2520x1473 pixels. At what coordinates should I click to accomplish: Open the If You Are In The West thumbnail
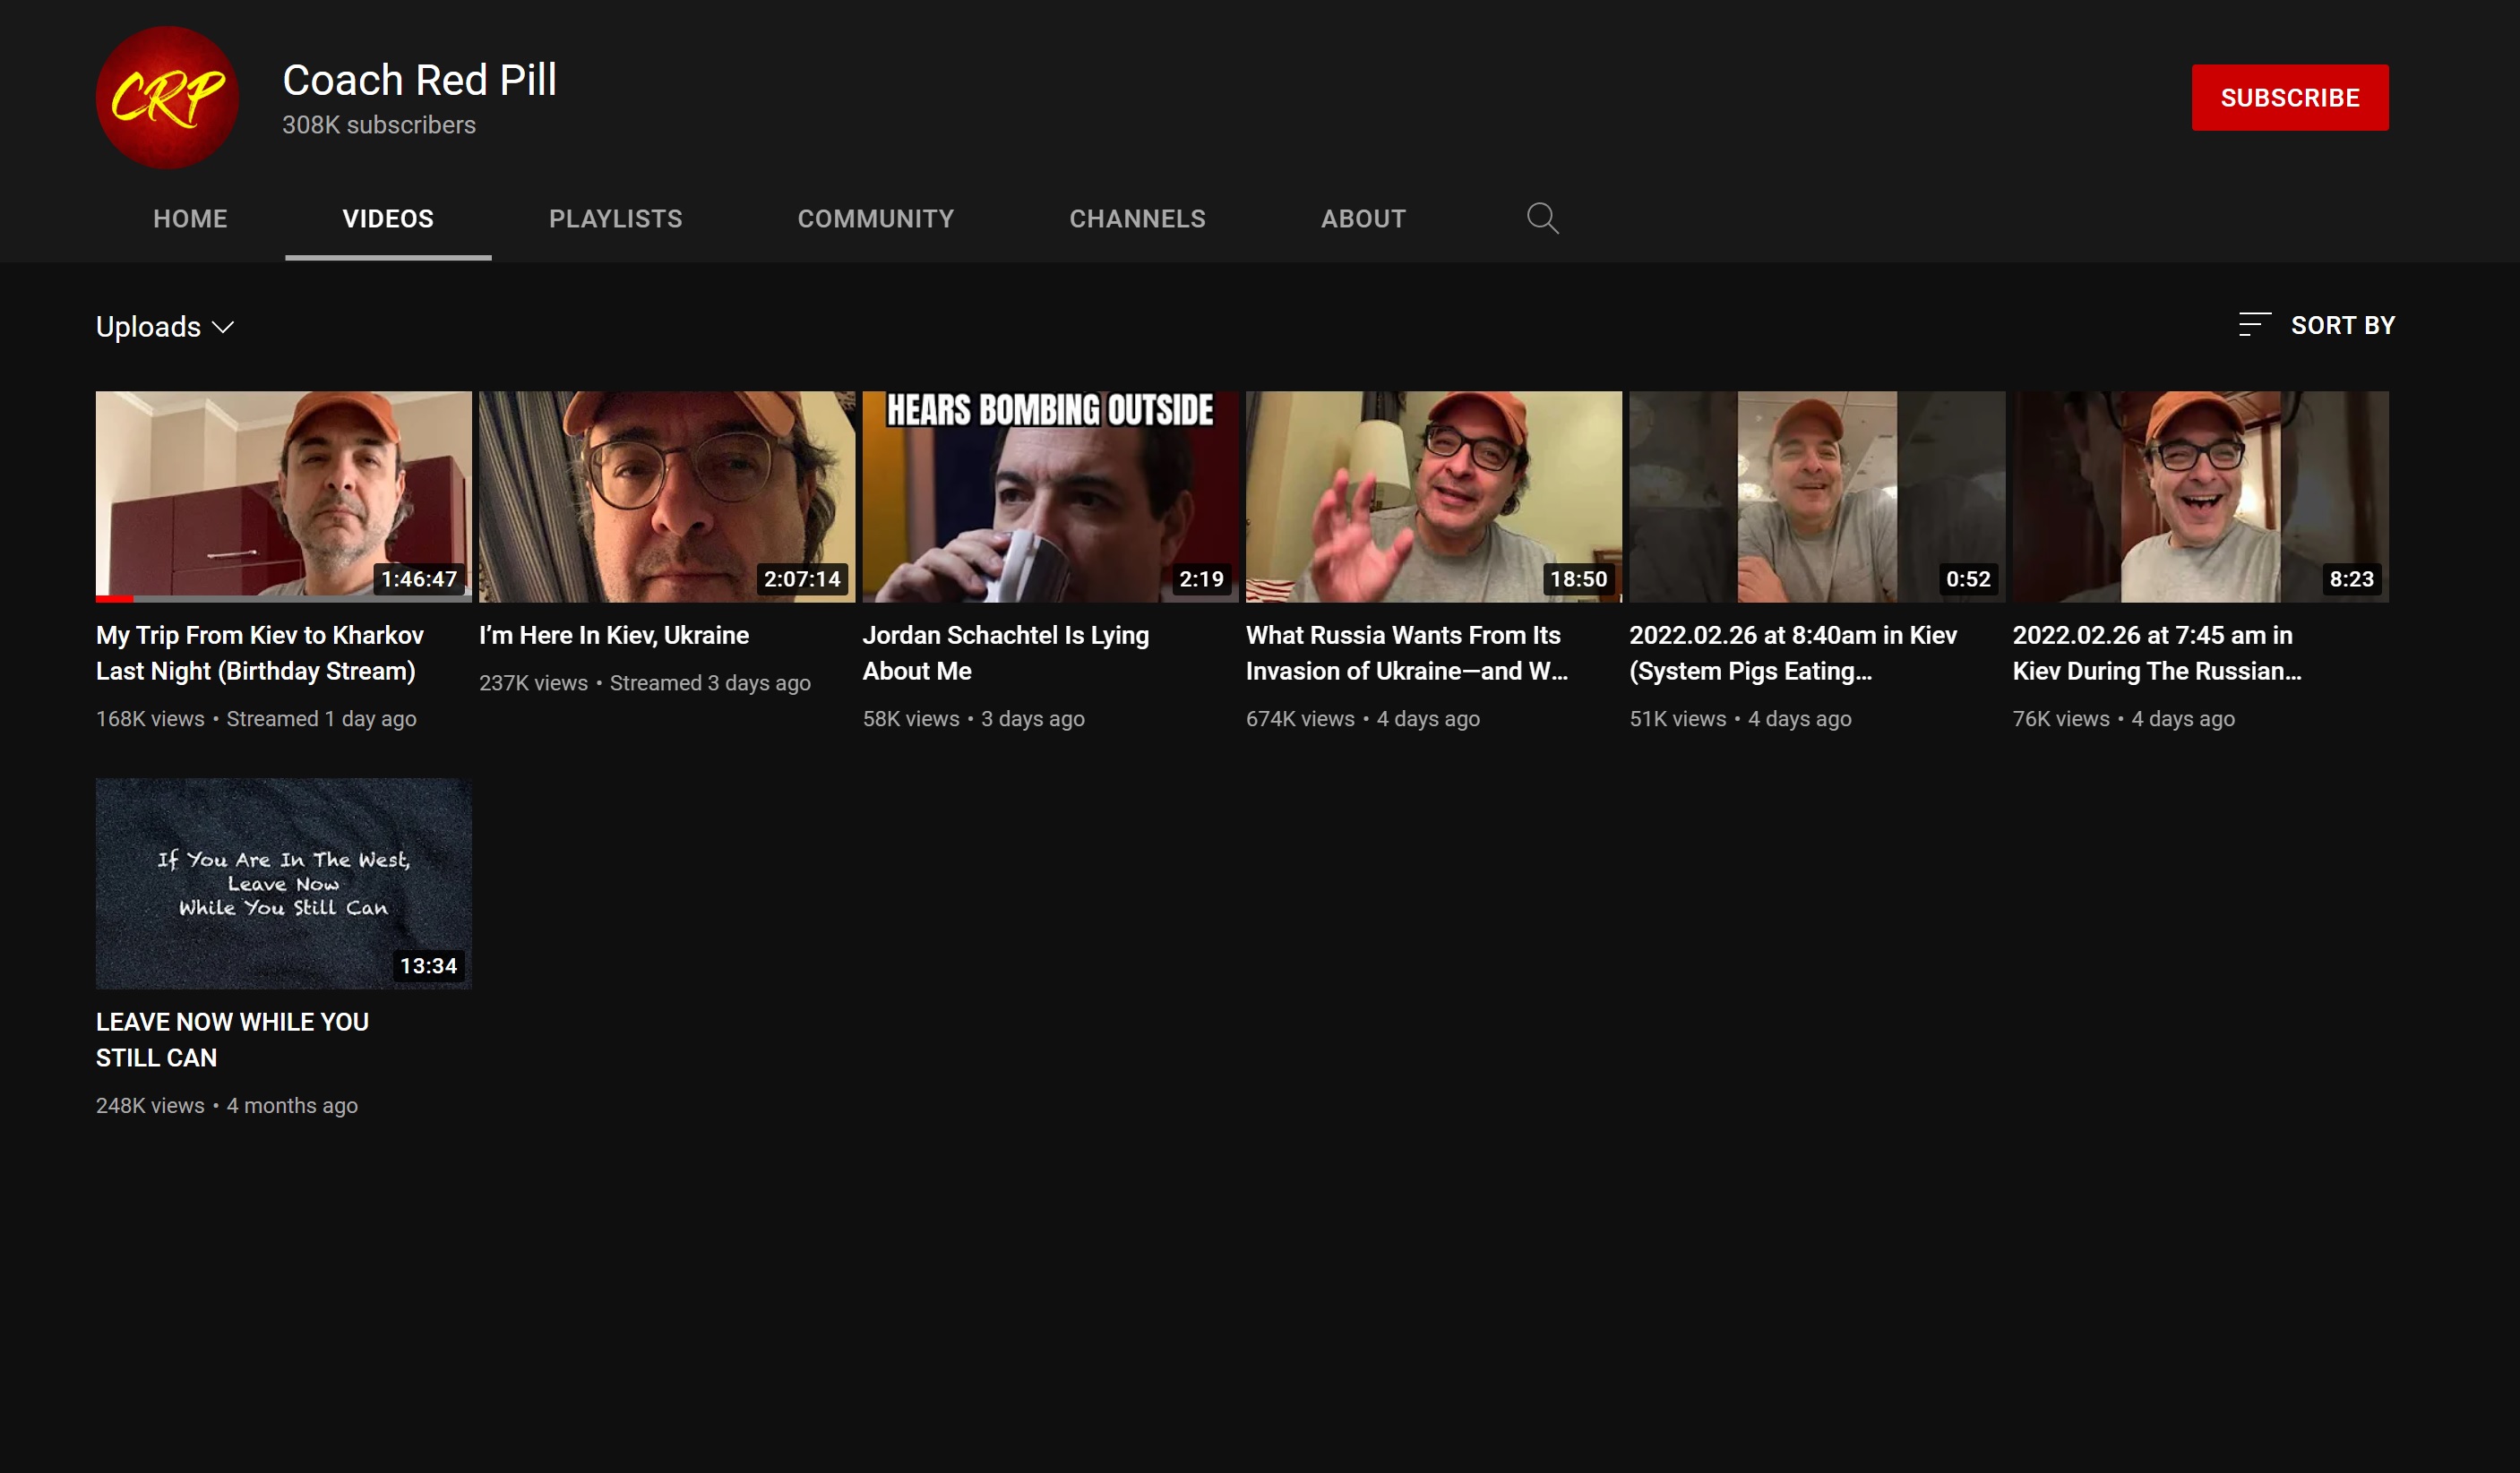pos(284,884)
